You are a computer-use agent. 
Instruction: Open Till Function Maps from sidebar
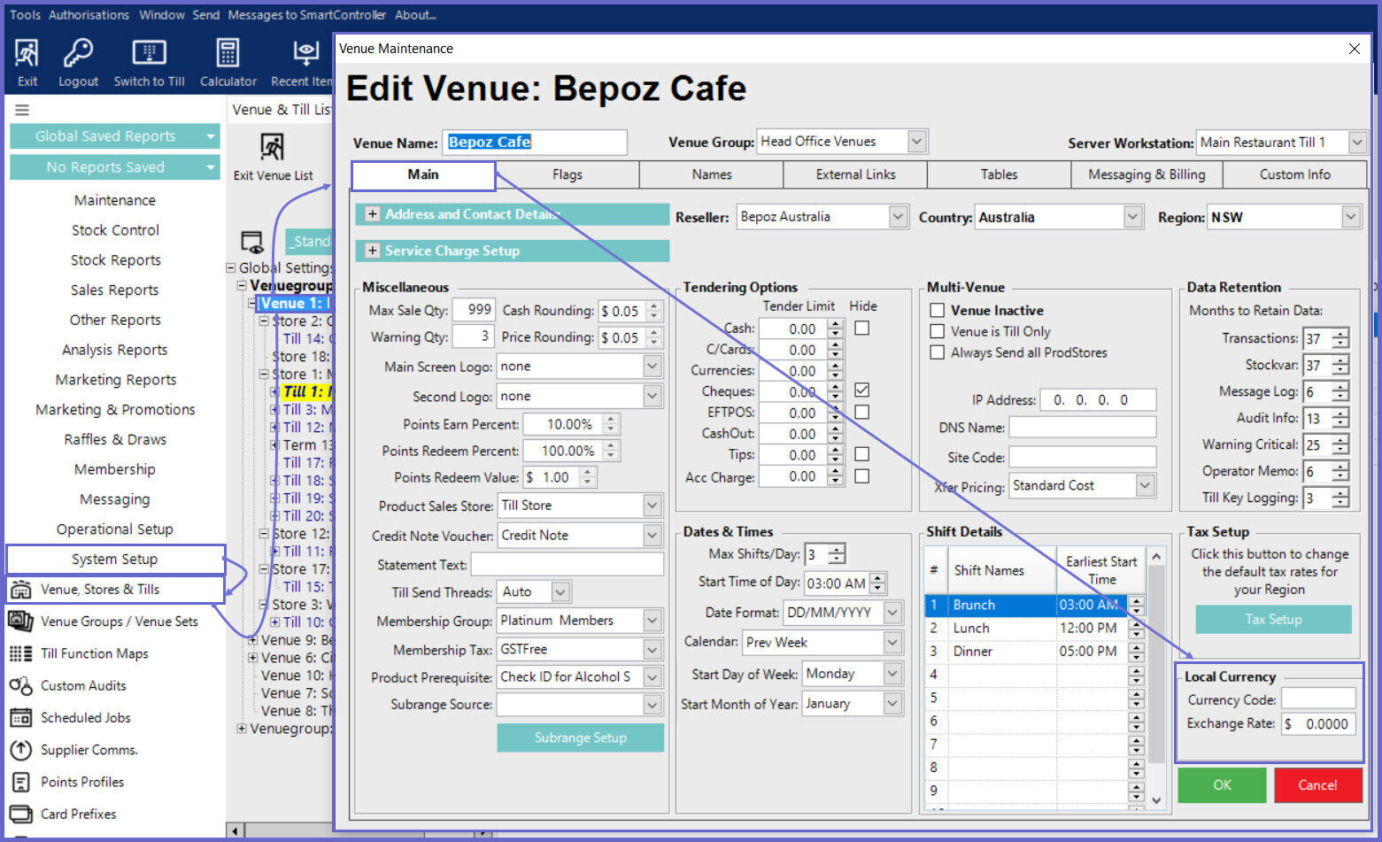(94, 653)
